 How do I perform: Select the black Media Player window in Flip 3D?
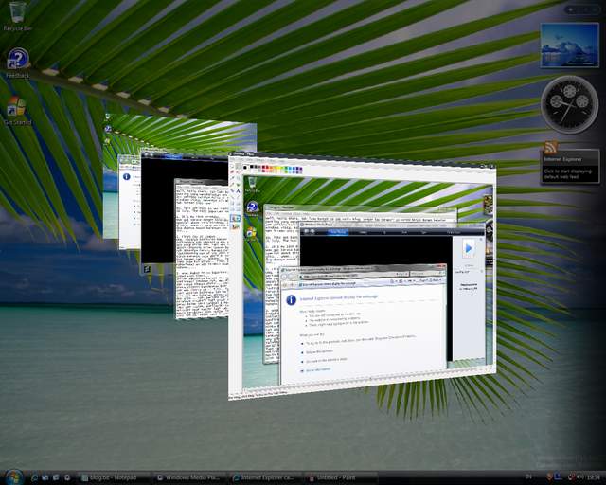(158, 208)
